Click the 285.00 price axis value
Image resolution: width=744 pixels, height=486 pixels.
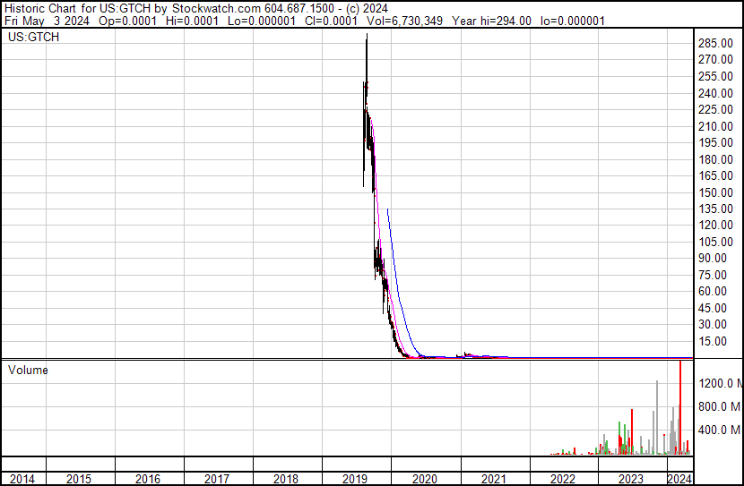pyautogui.click(x=715, y=43)
